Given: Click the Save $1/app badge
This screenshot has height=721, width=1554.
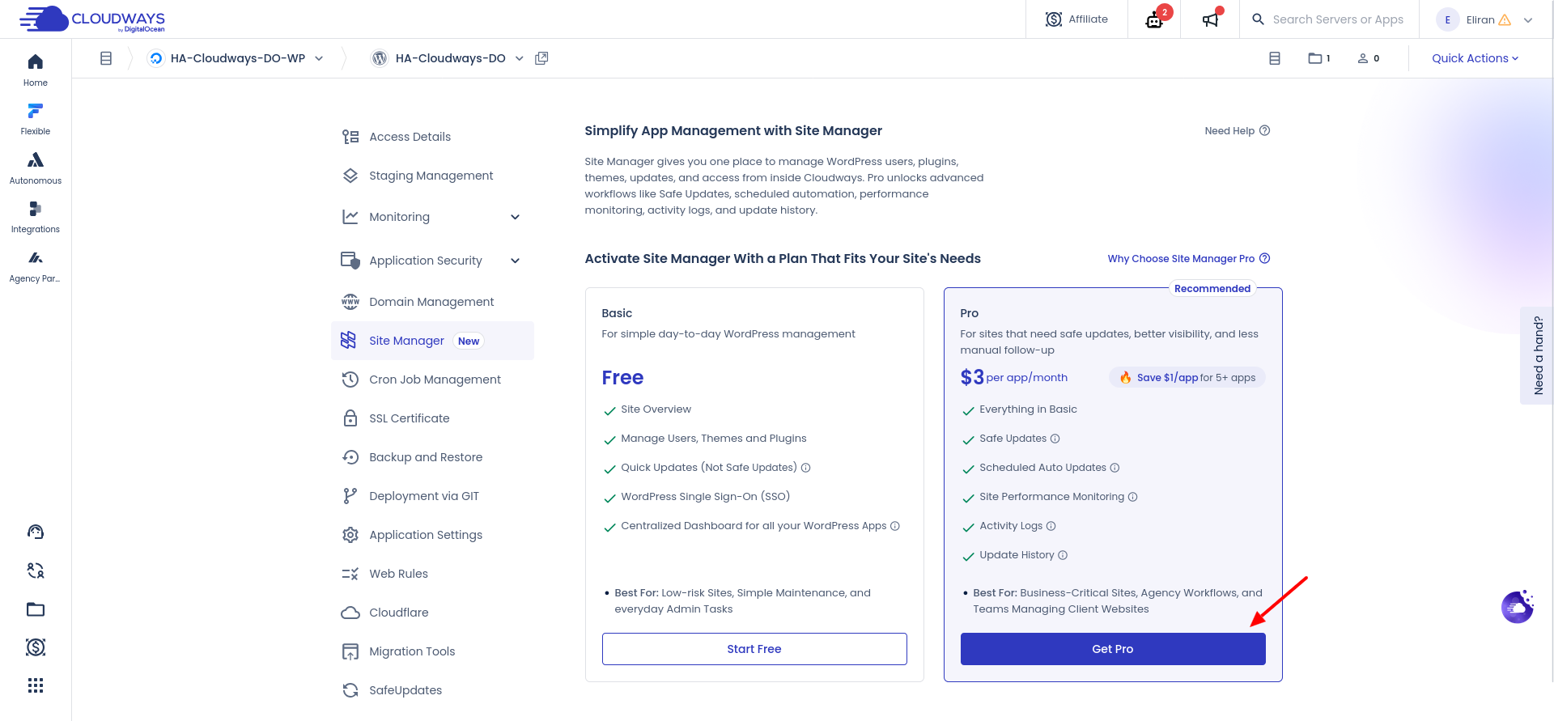Looking at the screenshot, I should tap(1187, 378).
